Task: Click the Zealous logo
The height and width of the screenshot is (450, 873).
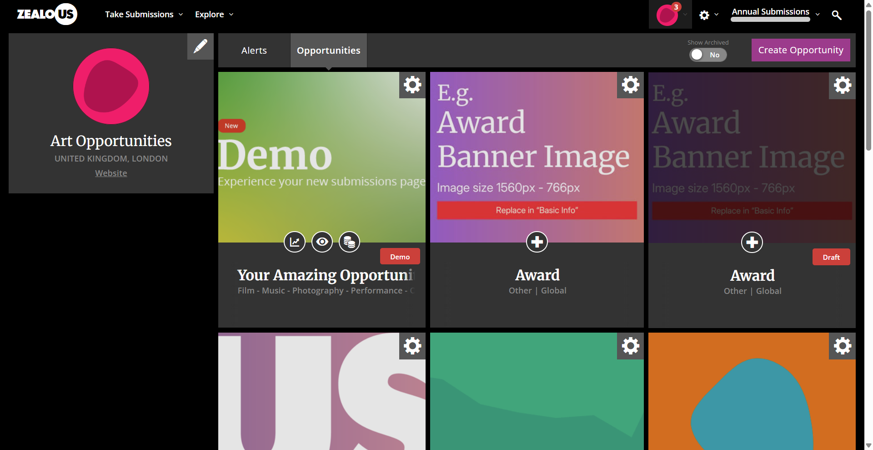Action: tap(47, 14)
